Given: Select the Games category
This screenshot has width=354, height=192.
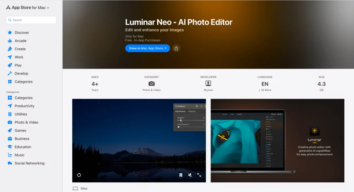Looking at the screenshot, I should [x=20, y=131].
